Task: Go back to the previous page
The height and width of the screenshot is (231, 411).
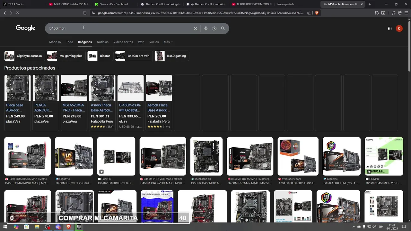Action: 4,13
